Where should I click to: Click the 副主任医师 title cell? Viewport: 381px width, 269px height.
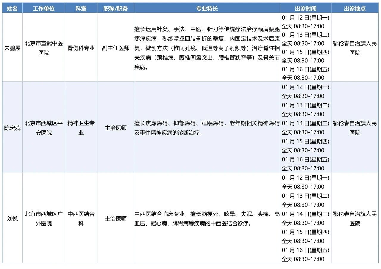[x=115, y=48]
